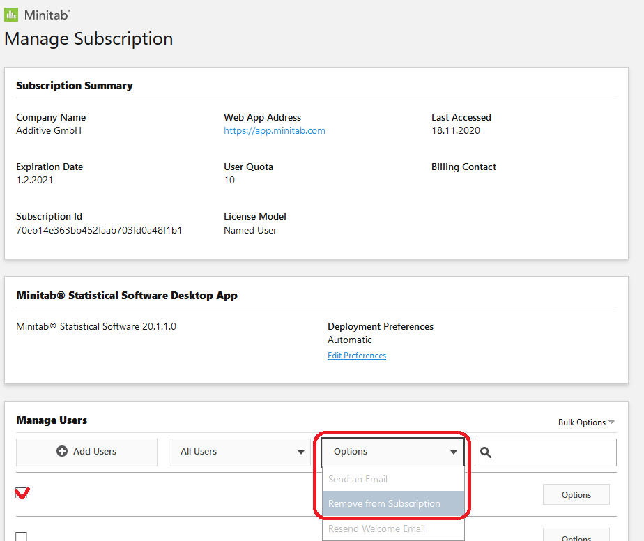Click the Deployment Preferences value Automatic
This screenshot has height=541, width=644.
[349, 340]
